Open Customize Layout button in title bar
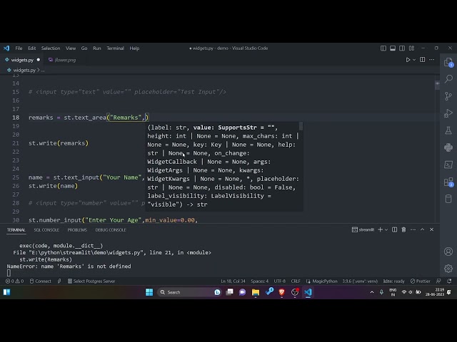This screenshot has width=457, height=342. tap(411, 48)
